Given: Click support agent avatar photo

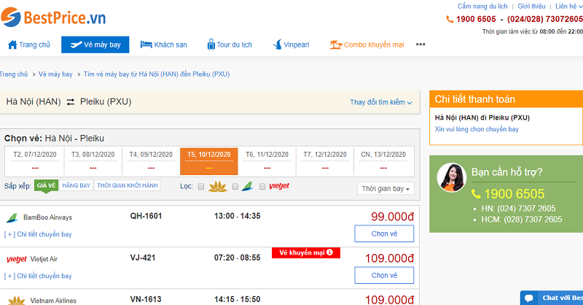Looking at the screenshot, I should pos(451,177).
